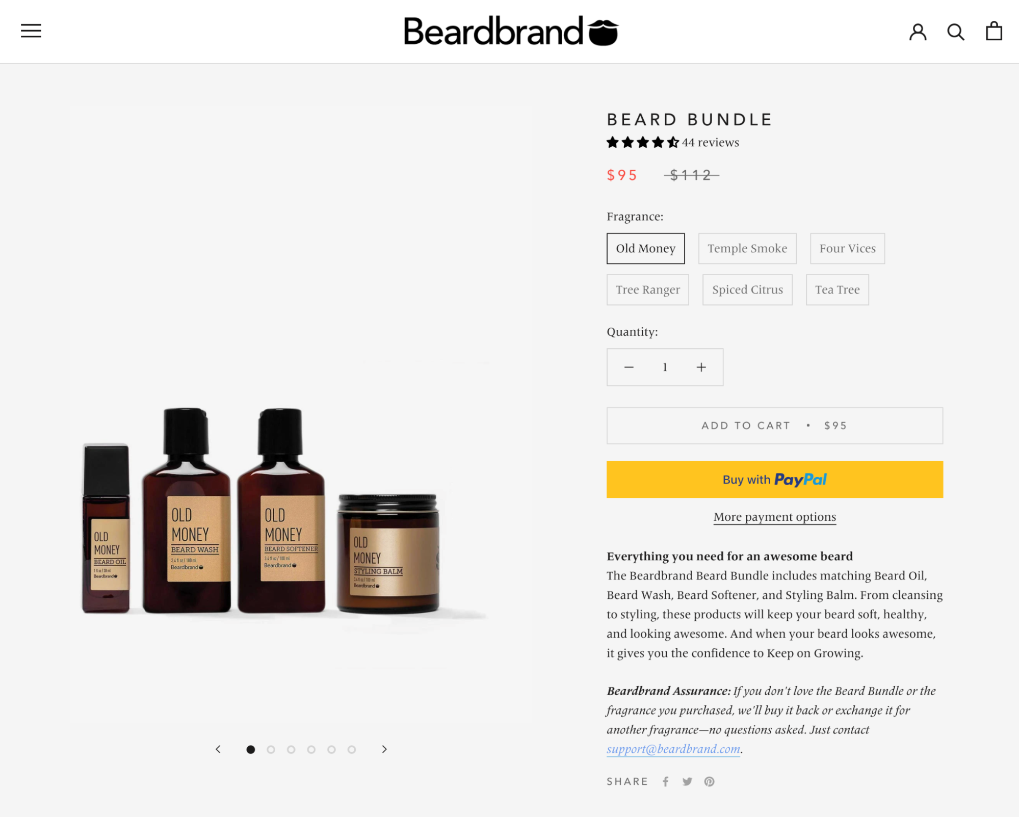Click the Pinterest share icon

(709, 782)
